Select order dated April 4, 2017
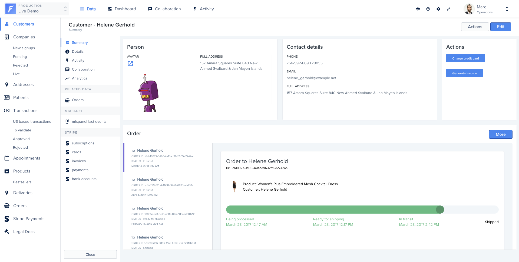Image resolution: width=519 pixels, height=262 pixels. [168, 187]
